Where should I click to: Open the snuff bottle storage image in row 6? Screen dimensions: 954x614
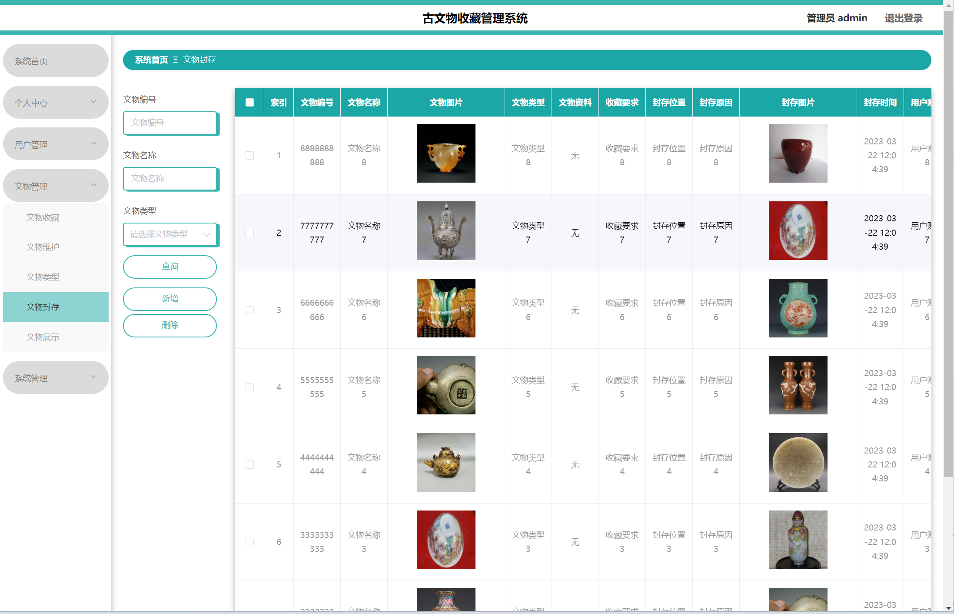pyautogui.click(x=798, y=540)
